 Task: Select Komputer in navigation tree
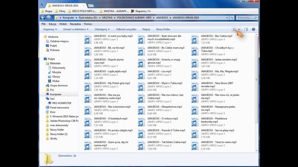click(x=56, y=94)
